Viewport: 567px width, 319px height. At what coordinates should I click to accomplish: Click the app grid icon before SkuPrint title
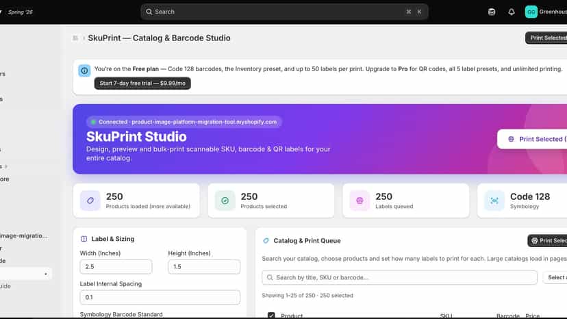(x=75, y=38)
